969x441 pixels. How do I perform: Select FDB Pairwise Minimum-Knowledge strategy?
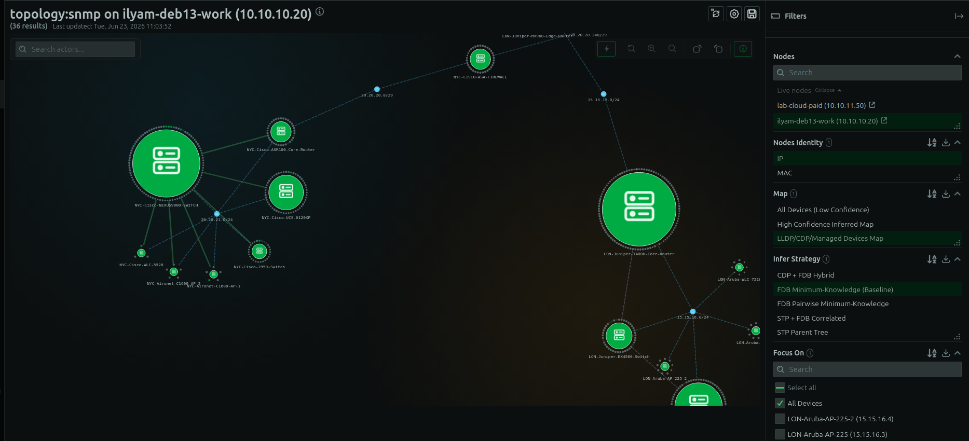(867, 304)
